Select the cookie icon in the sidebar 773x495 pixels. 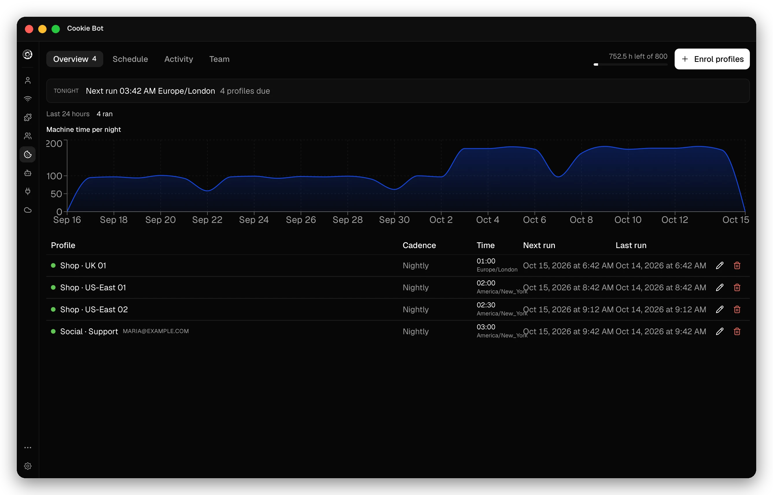pyautogui.click(x=28, y=155)
